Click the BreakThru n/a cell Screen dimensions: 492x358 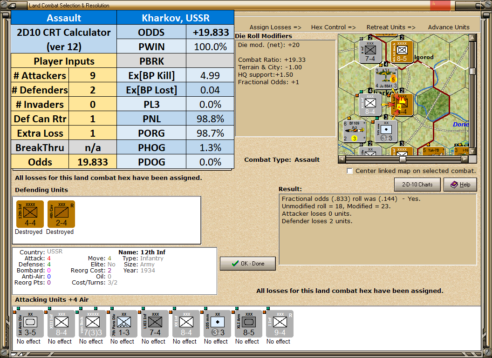coord(93,147)
